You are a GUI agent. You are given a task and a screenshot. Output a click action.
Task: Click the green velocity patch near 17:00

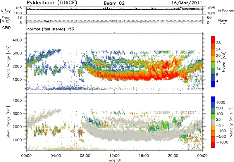tap(152, 128)
